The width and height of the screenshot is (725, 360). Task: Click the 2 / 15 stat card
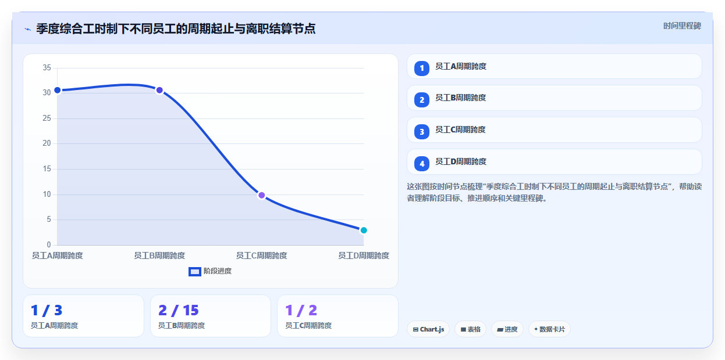pos(211,316)
